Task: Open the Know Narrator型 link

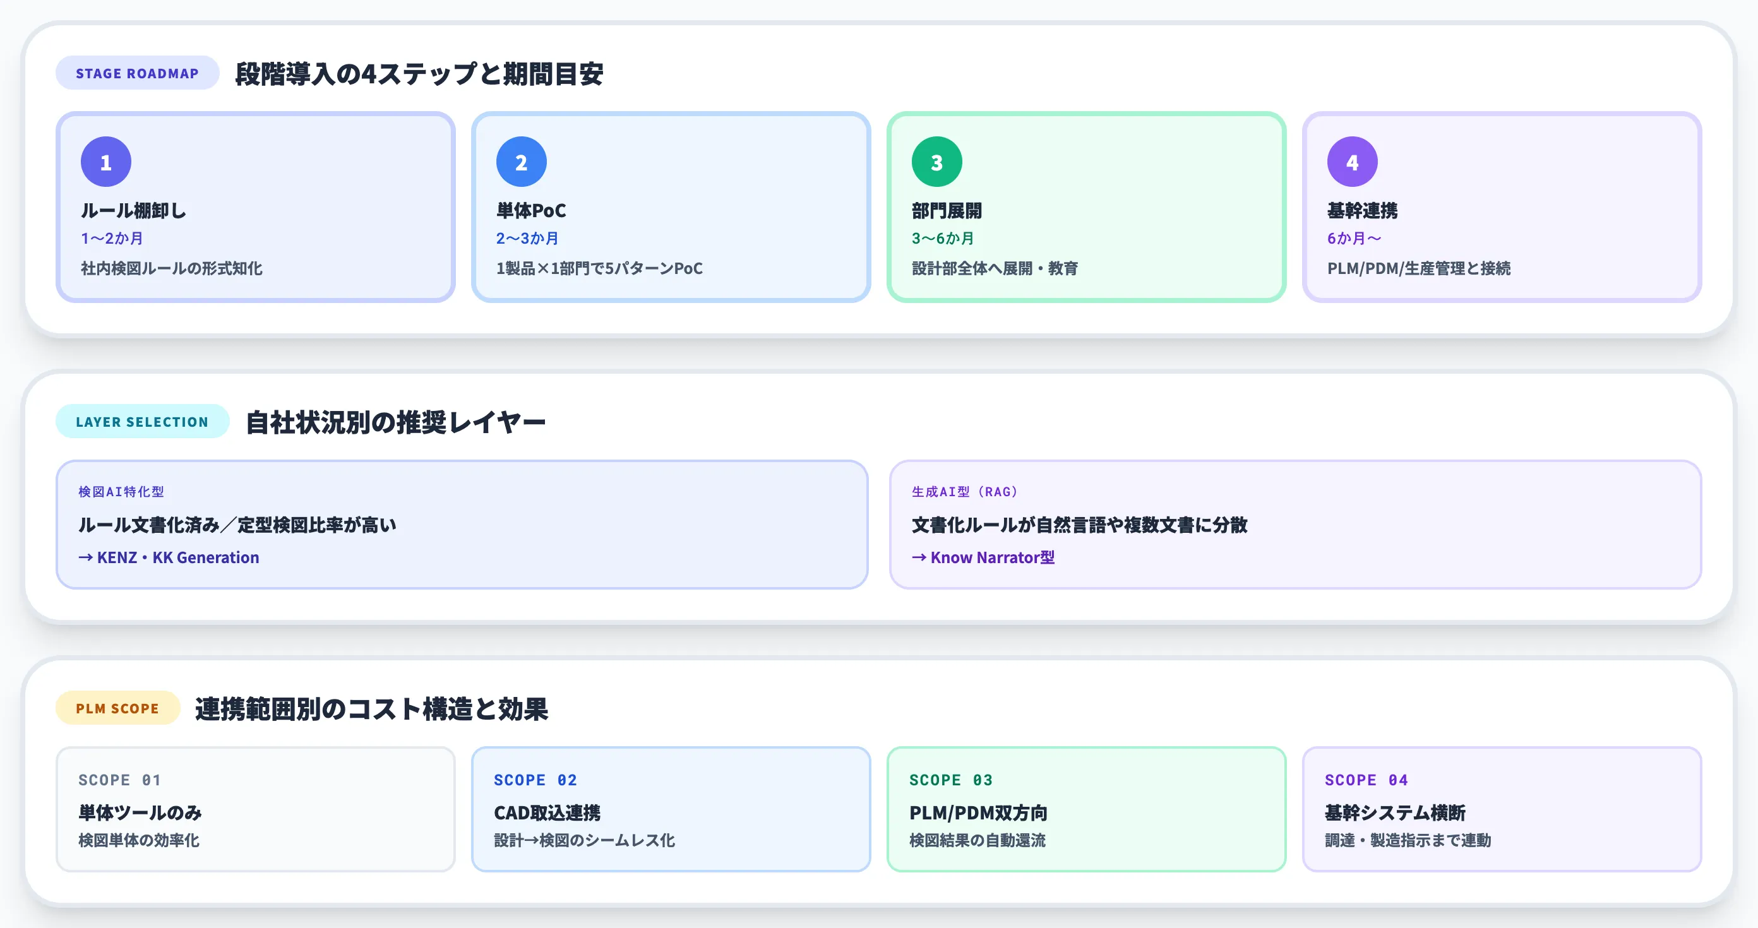Action: [983, 557]
